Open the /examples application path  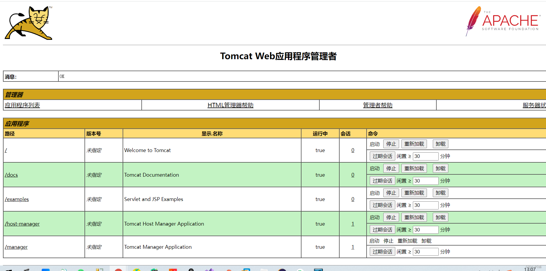coord(17,199)
